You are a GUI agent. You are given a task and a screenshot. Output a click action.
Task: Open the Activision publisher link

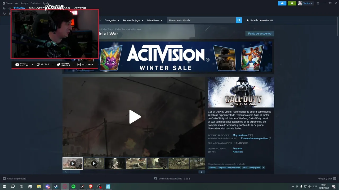tap(238, 152)
